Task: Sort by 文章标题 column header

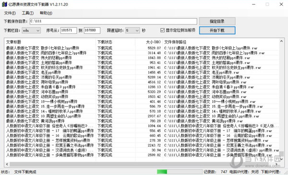Action: click(50, 42)
